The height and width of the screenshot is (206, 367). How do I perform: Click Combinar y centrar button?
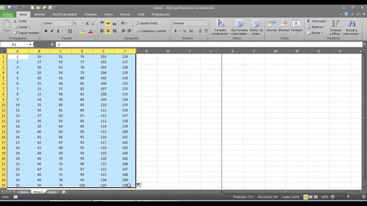point(150,31)
